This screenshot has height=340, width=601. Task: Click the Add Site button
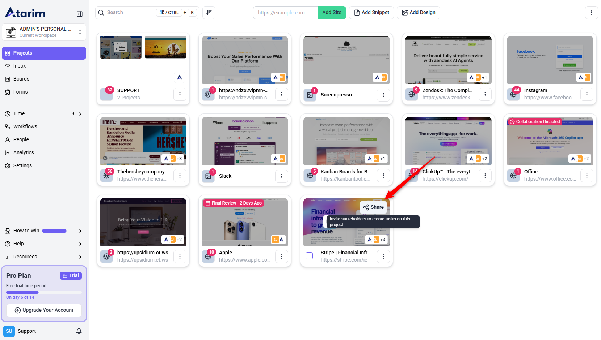(332, 12)
